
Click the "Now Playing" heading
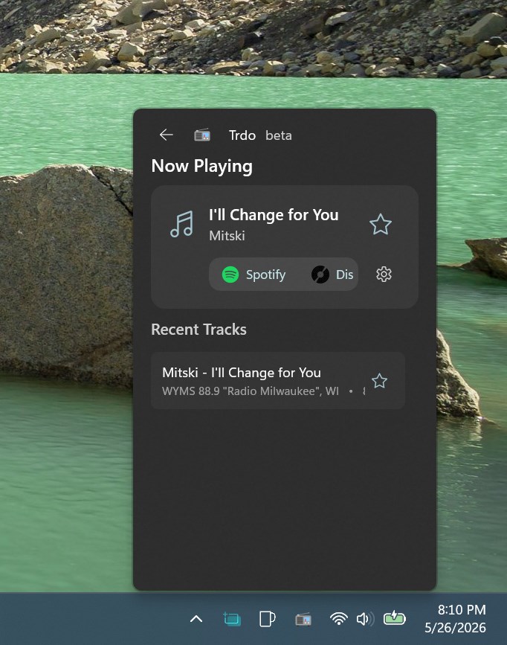point(202,166)
